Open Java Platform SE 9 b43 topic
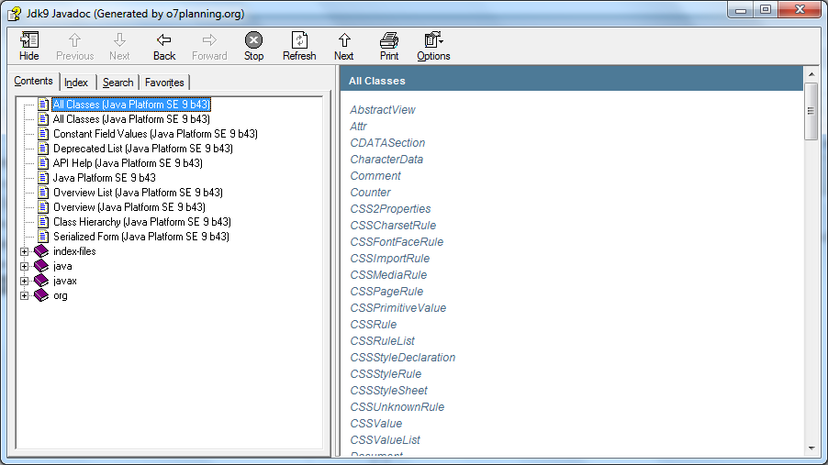Screen dimensions: 828x465 104,178
